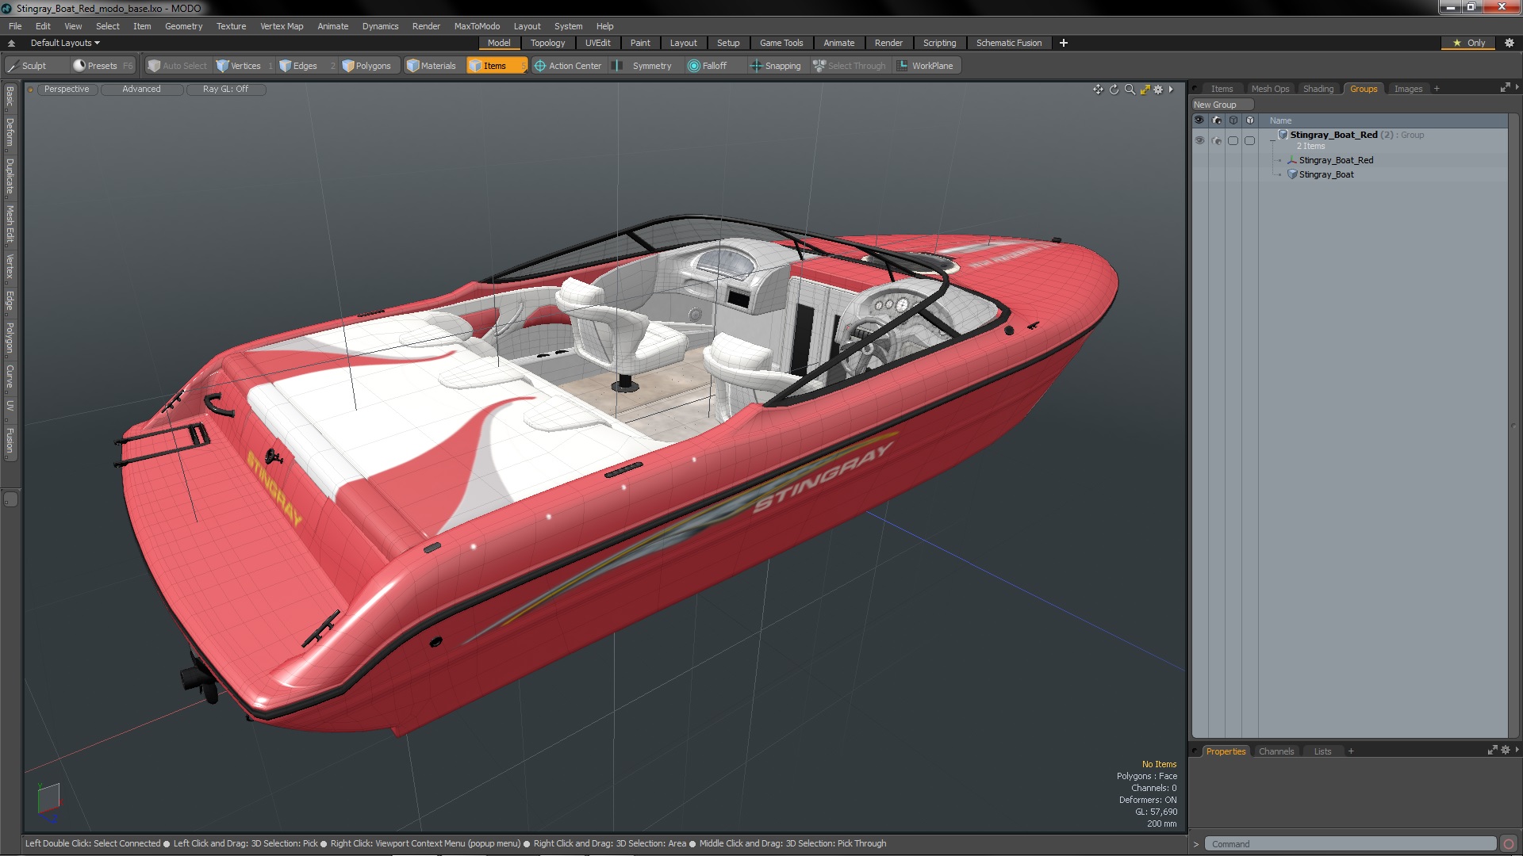Open the Schematic Fusion layout

coord(1008,43)
